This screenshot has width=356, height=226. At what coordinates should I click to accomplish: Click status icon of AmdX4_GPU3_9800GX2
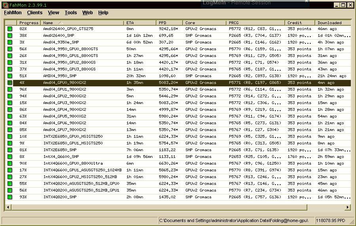[10, 103]
